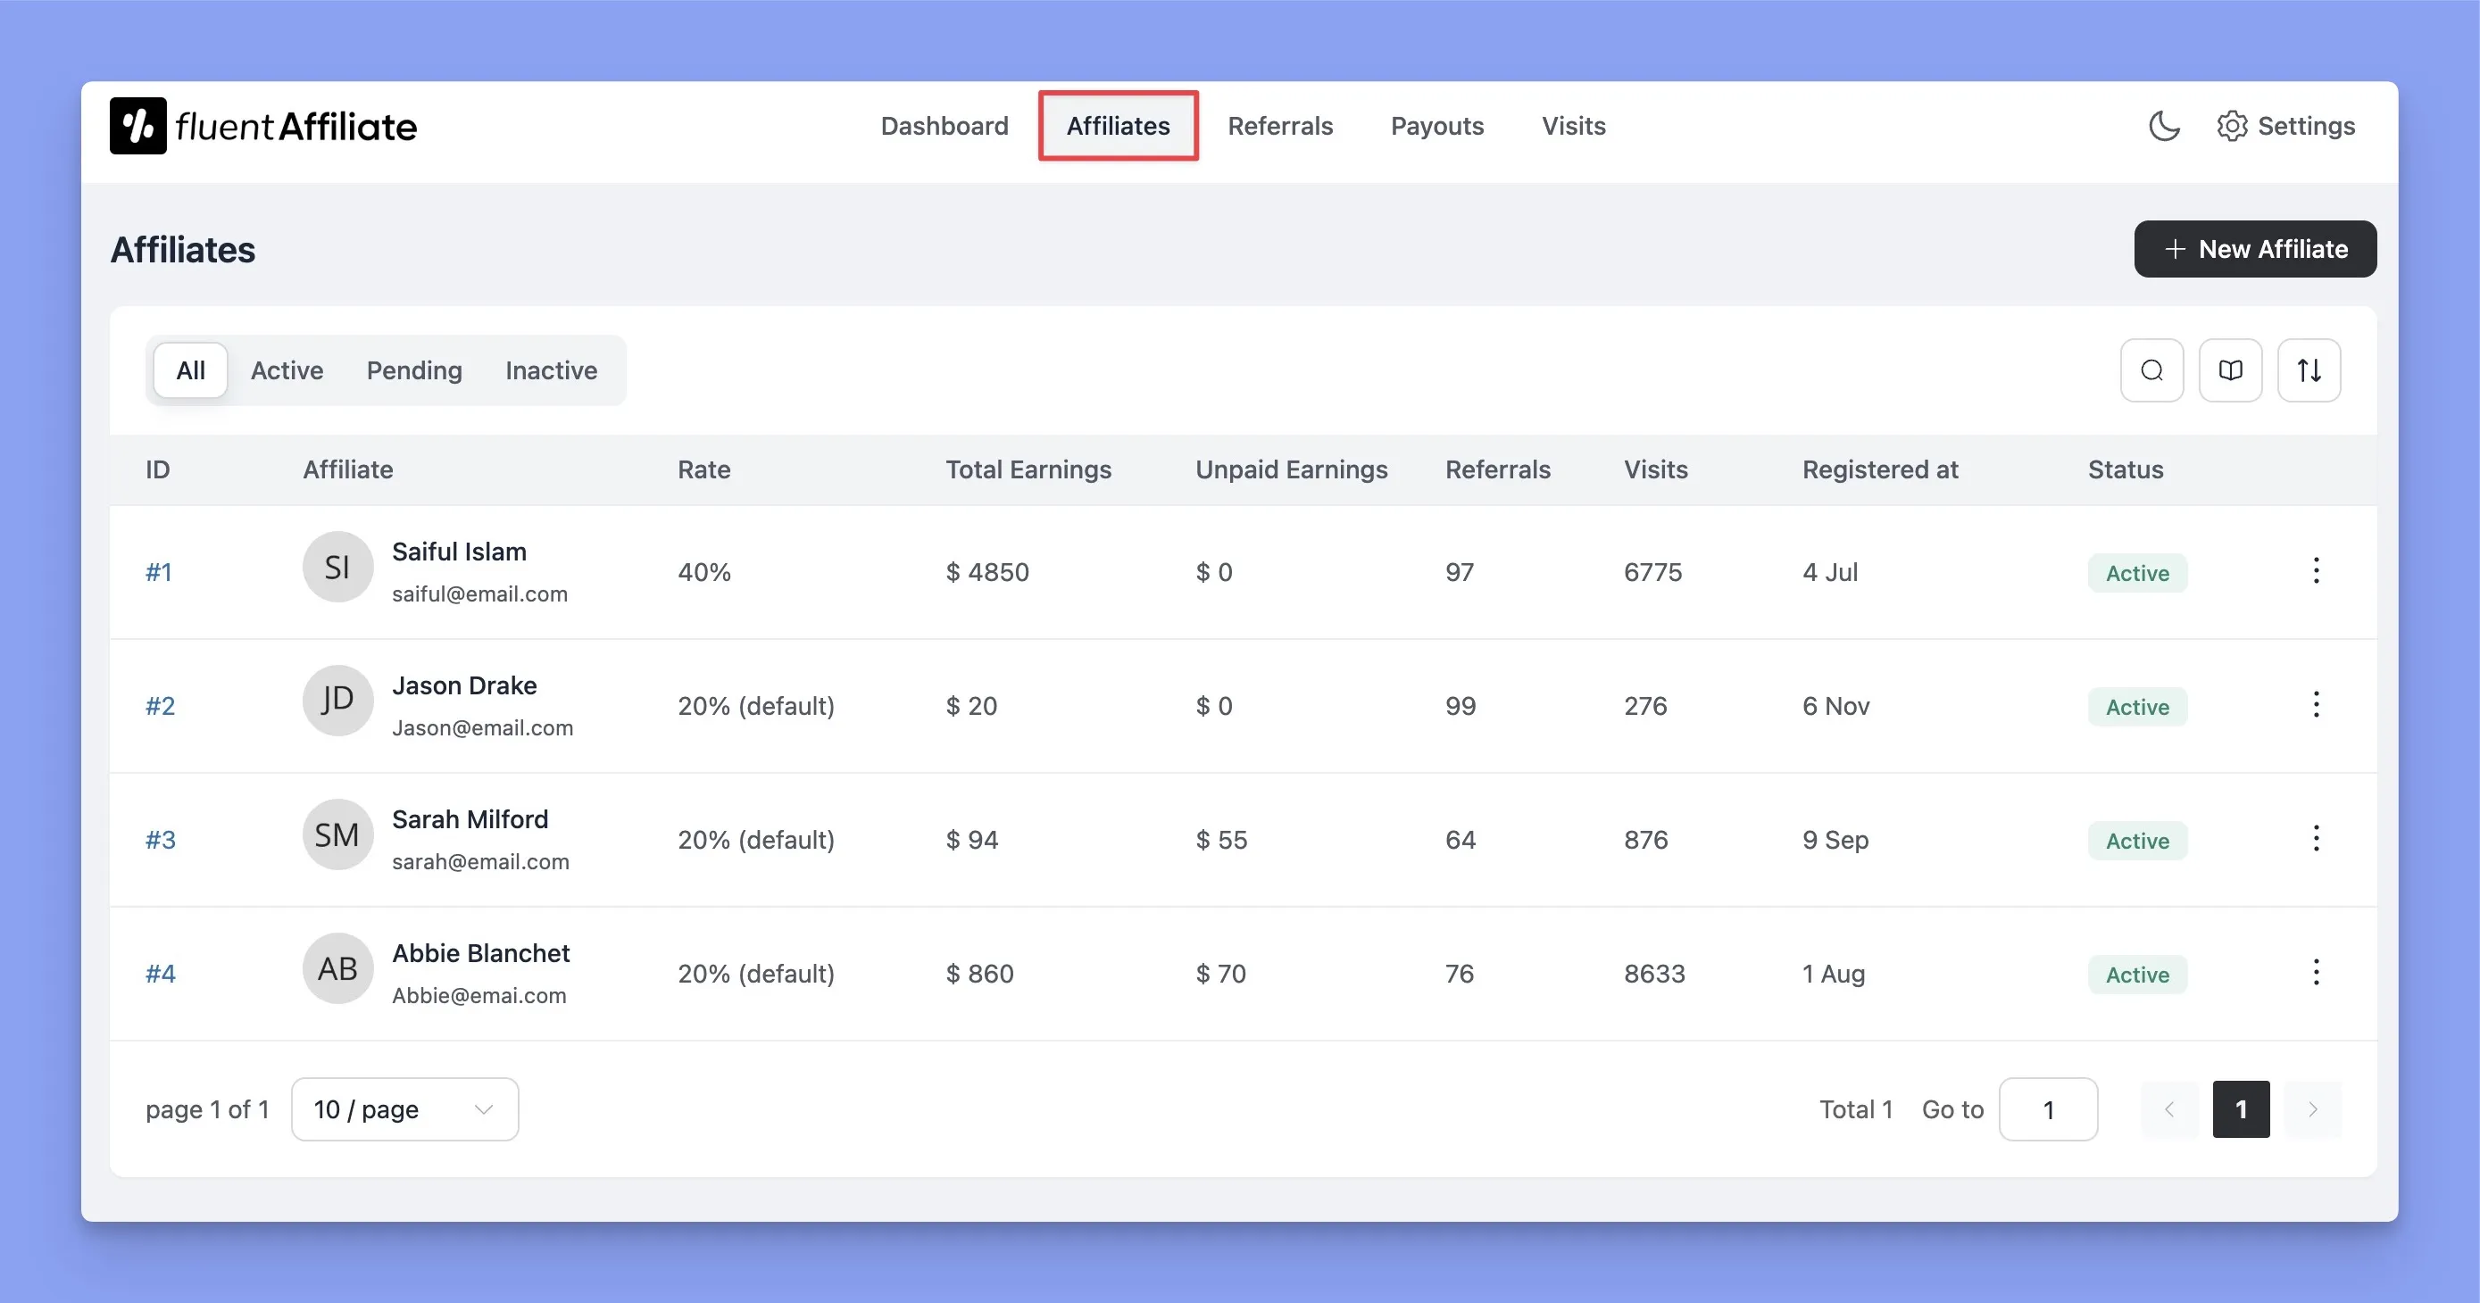The image size is (2480, 1303).
Task: Go to next page with right chevron
Action: [2312, 1109]
